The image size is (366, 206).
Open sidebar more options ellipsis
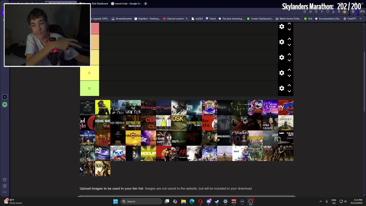[x=5, y=192]
